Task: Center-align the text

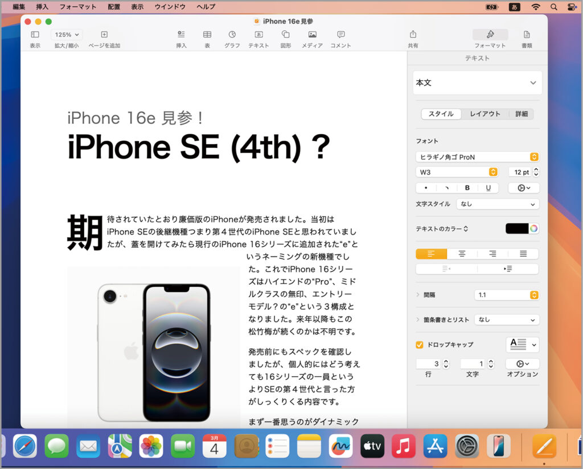Action: point(462,254)
